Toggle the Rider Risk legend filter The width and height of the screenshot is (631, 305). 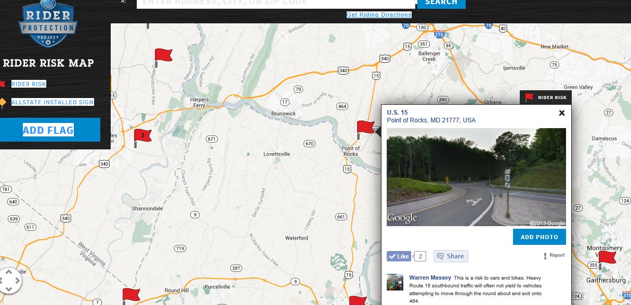29,84
